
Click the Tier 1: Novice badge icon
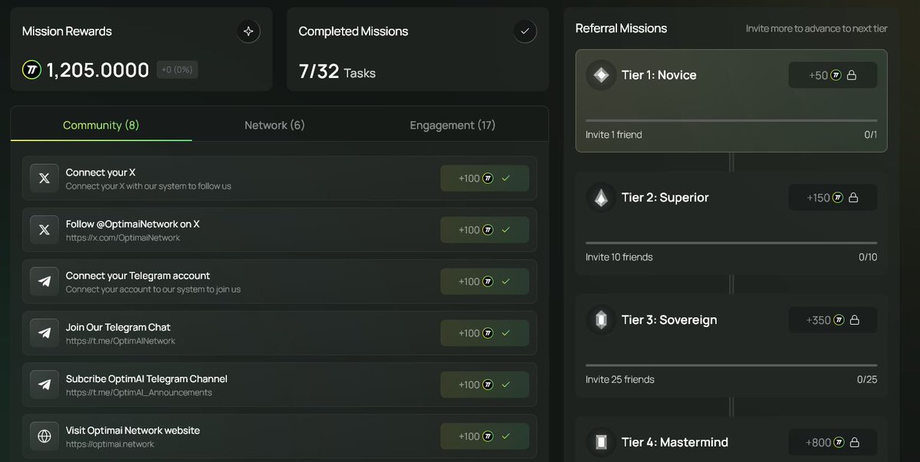coord(601,75)
